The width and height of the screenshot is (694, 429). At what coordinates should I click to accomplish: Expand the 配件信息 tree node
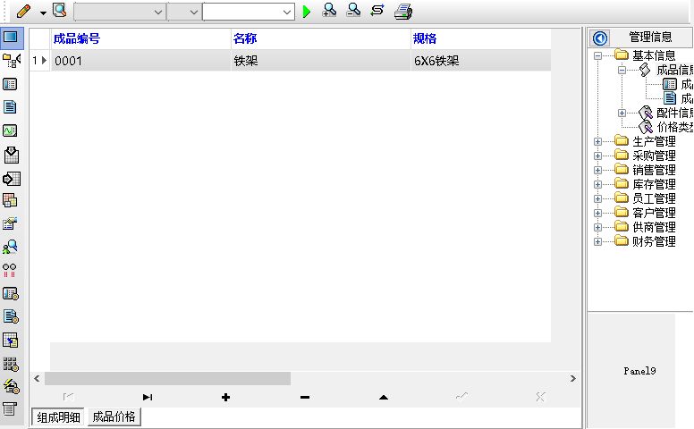click(x=622, y=113)
